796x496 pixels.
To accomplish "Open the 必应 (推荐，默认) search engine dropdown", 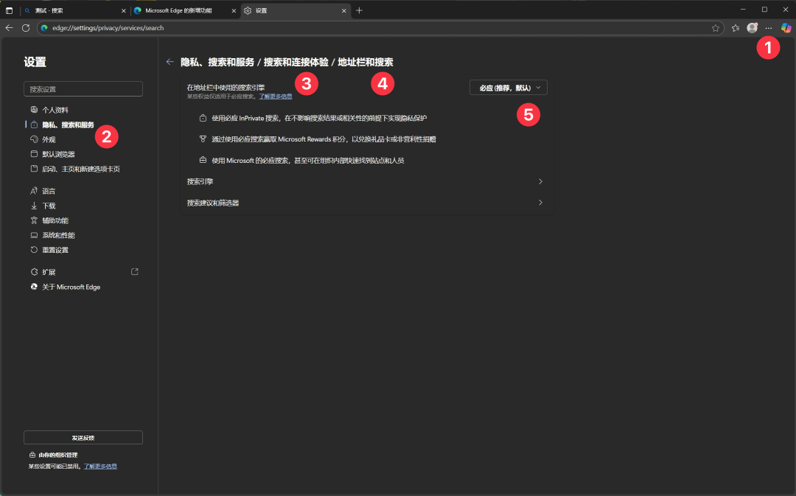I will (508, 88).
